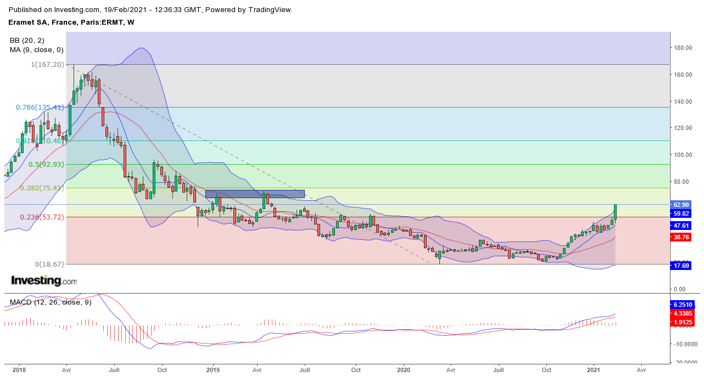
Task: Click the lower Bollinger band tag 17.69
Action: coord(681,266)
